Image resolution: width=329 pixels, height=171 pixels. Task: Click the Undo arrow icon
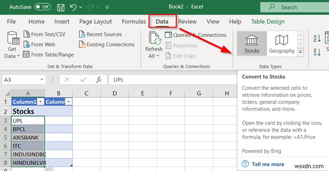[x=73, y=8]
